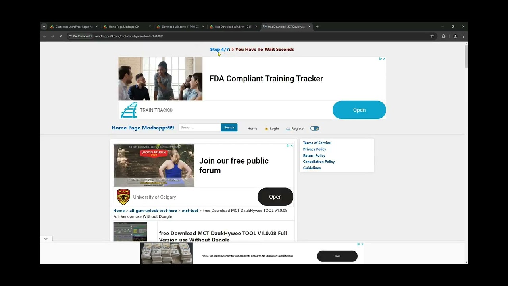Click FDA Compliant Training Tracker headline
The width and height of the screenshot is (508, 286).
click(266, 79)
